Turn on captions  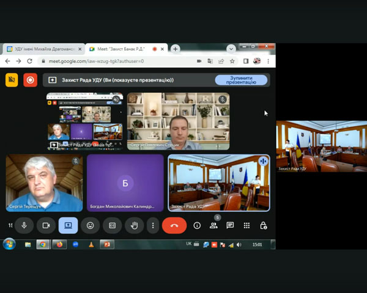[113, 225]
